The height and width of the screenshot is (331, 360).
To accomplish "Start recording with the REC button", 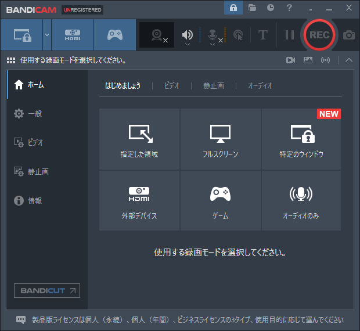I will tap(319, 35).
